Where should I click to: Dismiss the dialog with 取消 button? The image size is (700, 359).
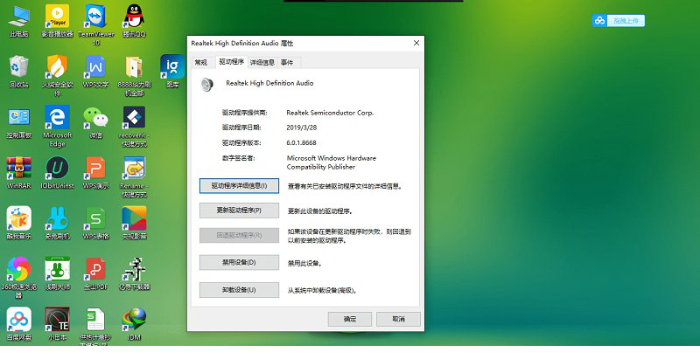[x=398, y=319]
